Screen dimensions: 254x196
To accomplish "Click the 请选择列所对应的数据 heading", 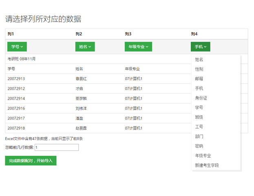I will 43,19.
